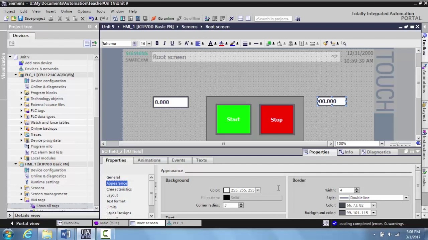Image resolution: width=428 pixels, height=240 pixels.
Task: Open the zoom percentage dropdown
Action: [382, 144]
